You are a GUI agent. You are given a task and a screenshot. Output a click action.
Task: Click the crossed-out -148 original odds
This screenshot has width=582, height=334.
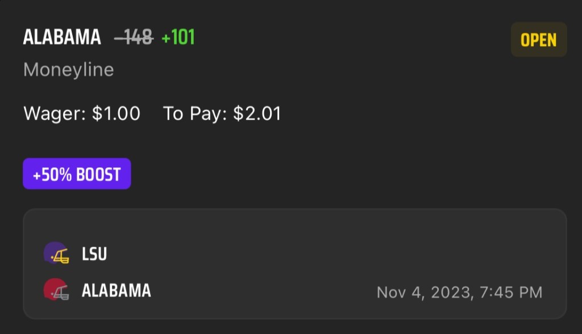click(134, 38)
